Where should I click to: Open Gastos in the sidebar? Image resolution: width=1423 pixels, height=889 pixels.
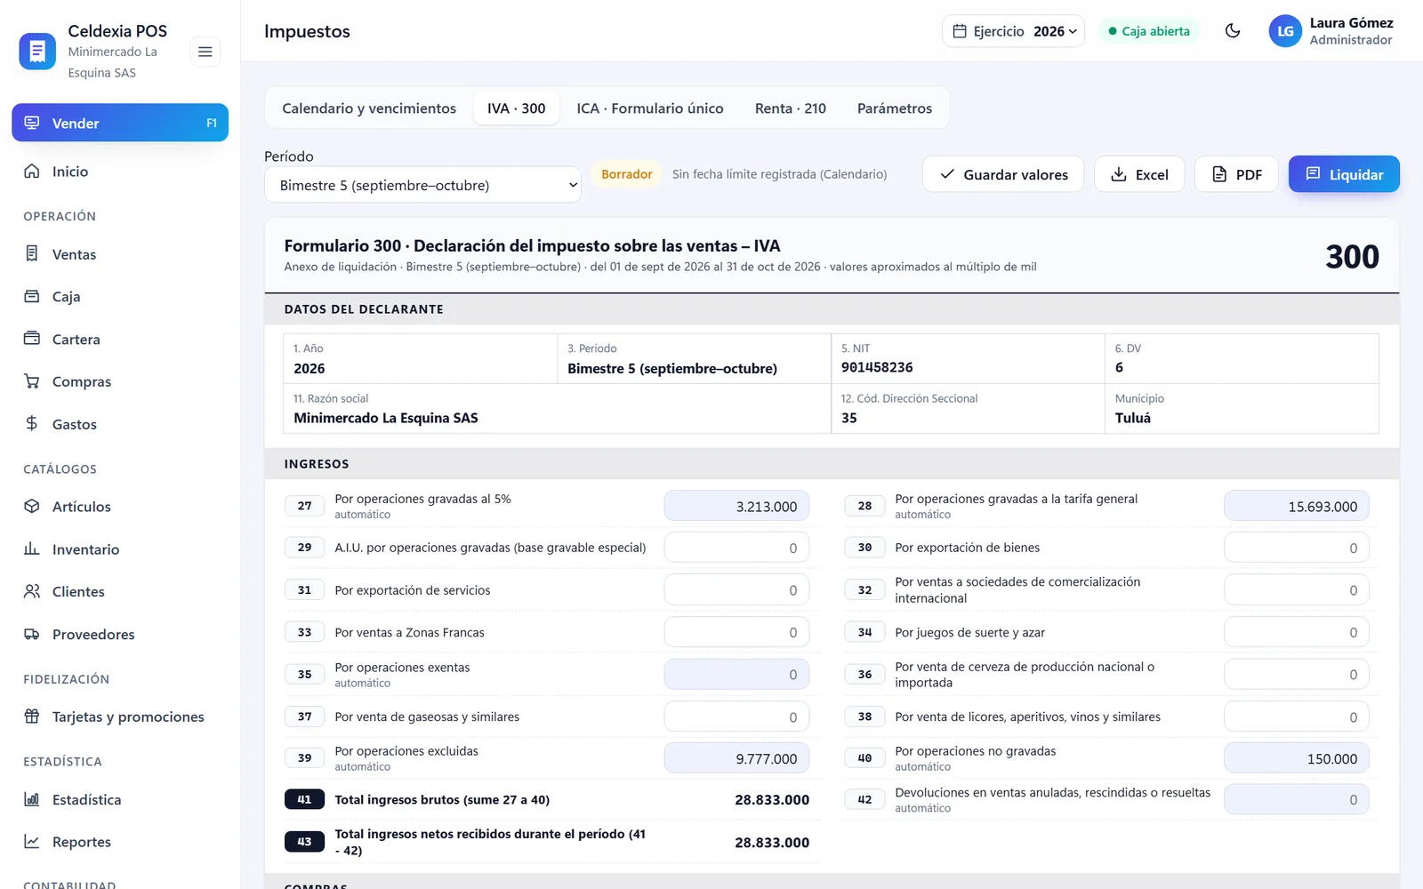(x=120, y=424)
